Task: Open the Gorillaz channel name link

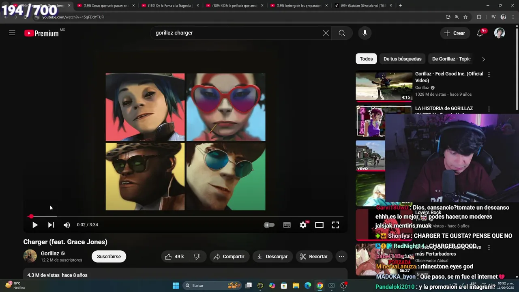Action: [50, 253]
